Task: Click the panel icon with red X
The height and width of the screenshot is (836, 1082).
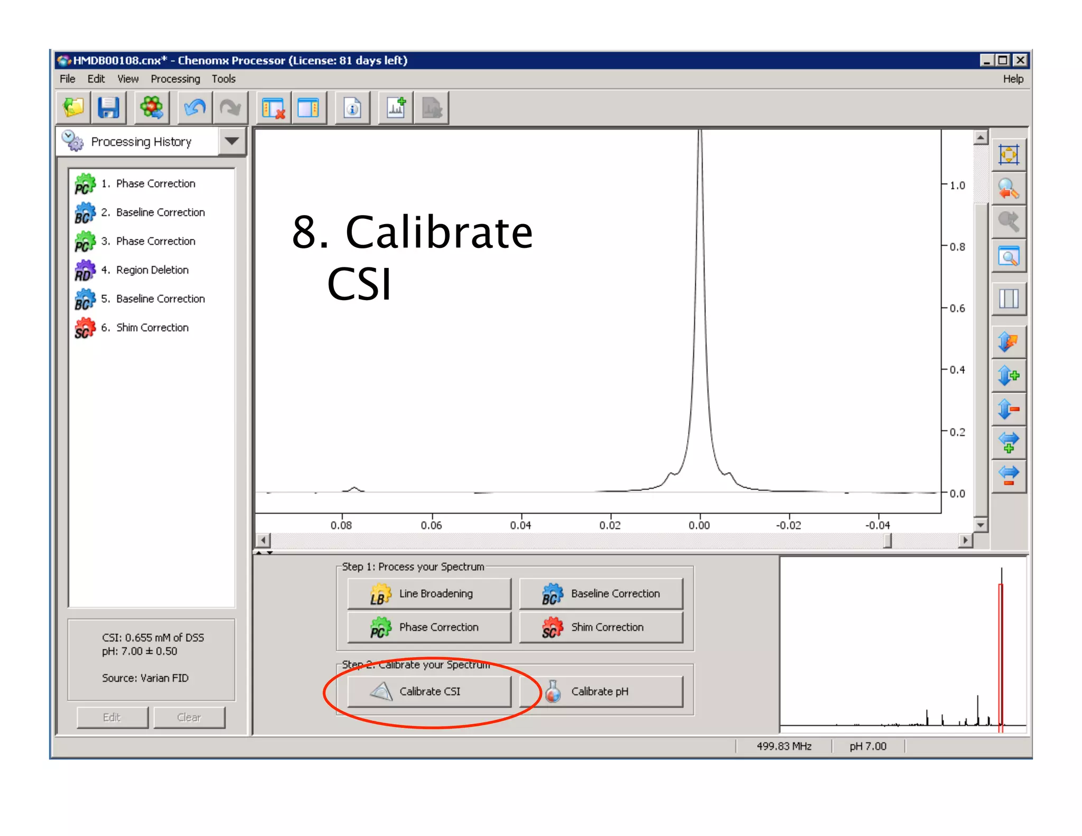Action: (x=273, y=108)
